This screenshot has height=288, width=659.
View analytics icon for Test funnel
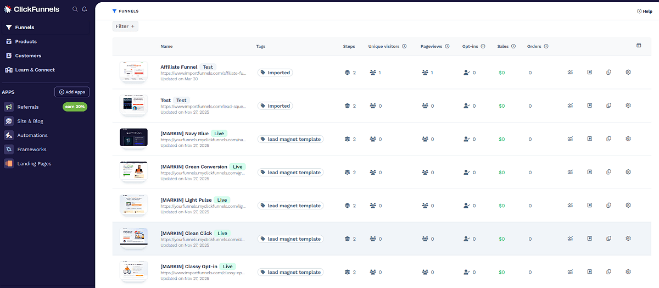click(x=570, y=106)
